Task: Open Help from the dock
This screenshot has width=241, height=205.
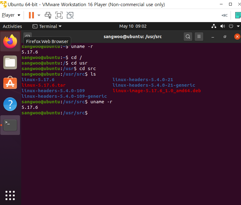Action: pos(10,104)
